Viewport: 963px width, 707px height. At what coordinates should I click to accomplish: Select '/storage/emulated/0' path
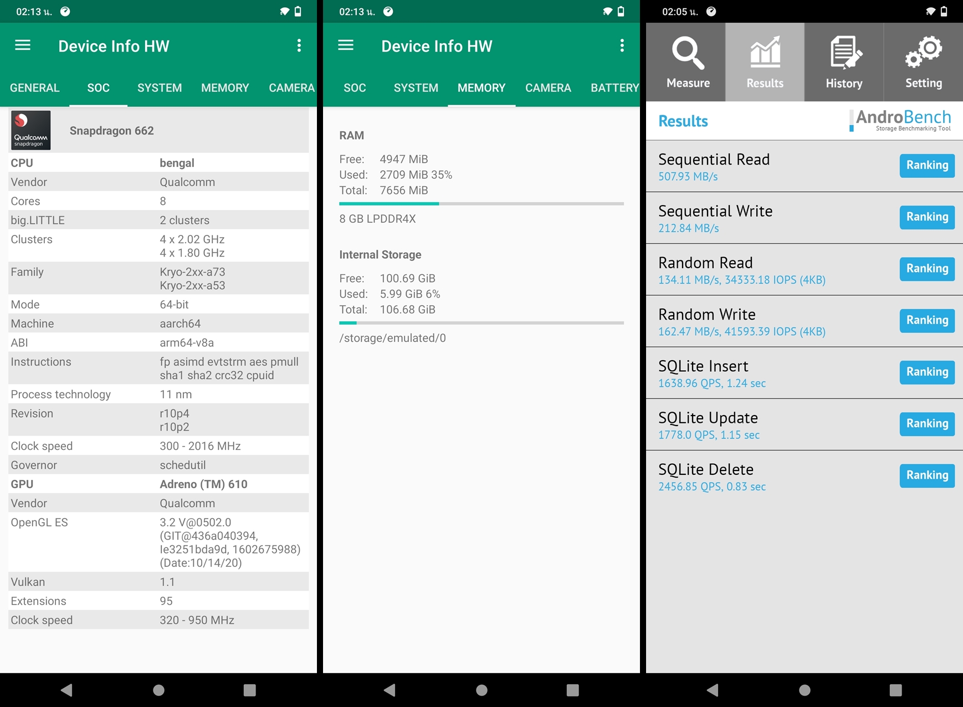click(392, 338)
